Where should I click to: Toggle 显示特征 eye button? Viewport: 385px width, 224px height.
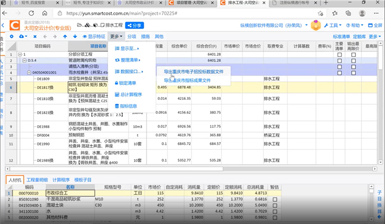[x=94, y=36]
